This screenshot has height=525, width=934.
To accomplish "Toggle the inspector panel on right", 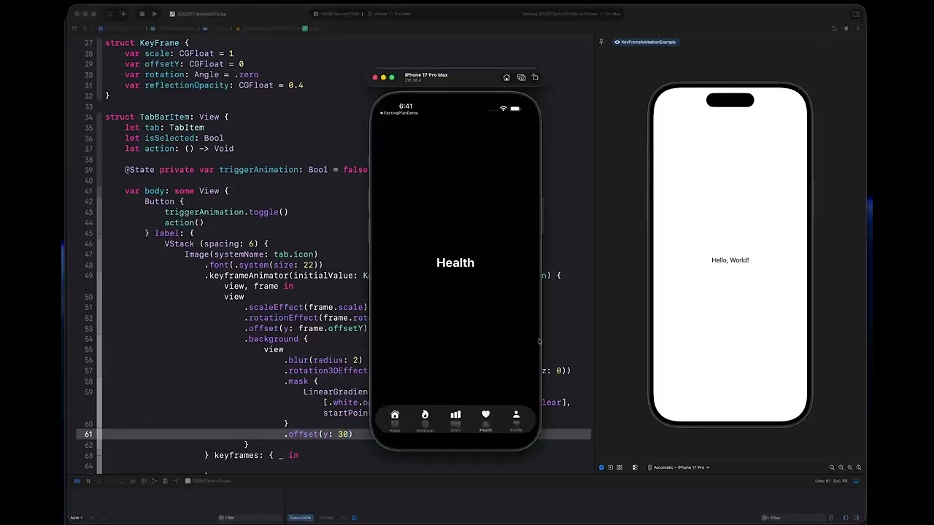I will pyautogui.click(x=855, y=14).
